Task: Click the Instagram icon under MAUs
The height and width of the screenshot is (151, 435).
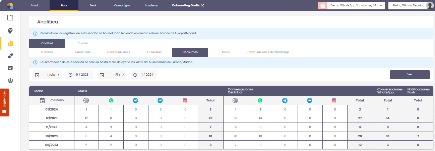Action: [185, 100]
